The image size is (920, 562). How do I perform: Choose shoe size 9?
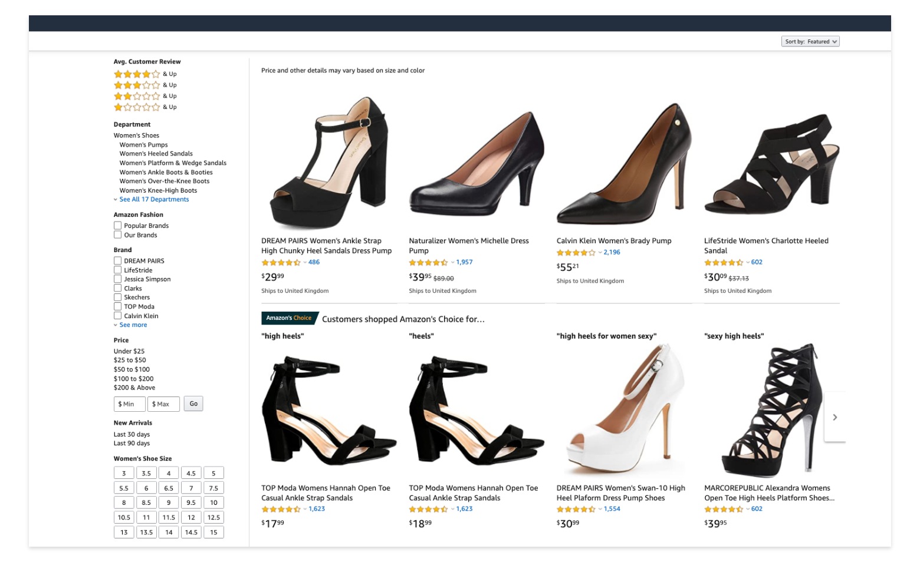click(x=169, y=503)
